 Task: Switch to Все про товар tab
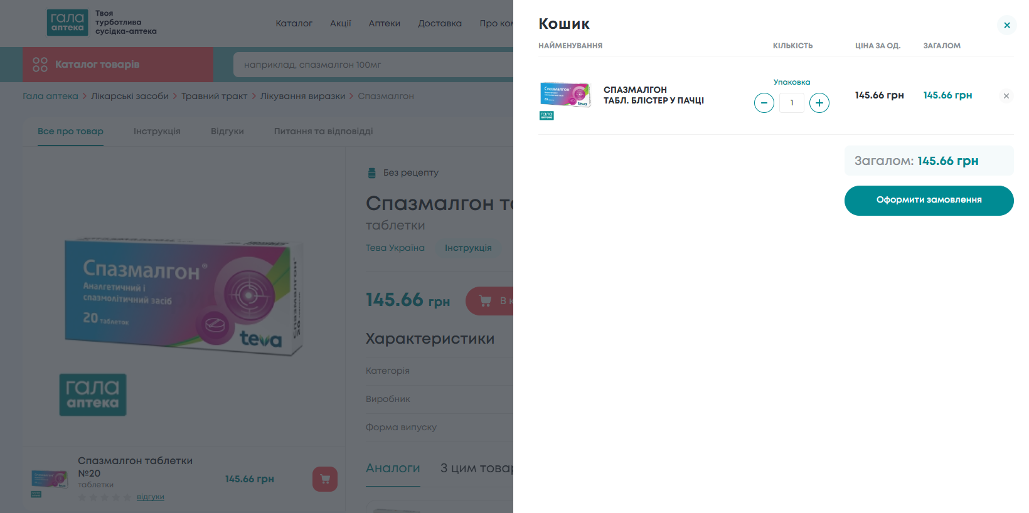click(70, 131)
